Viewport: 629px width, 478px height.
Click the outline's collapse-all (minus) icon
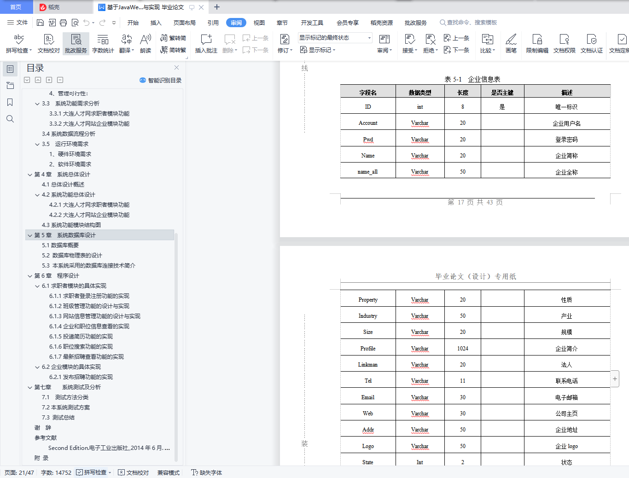click(x=60, y=80)
